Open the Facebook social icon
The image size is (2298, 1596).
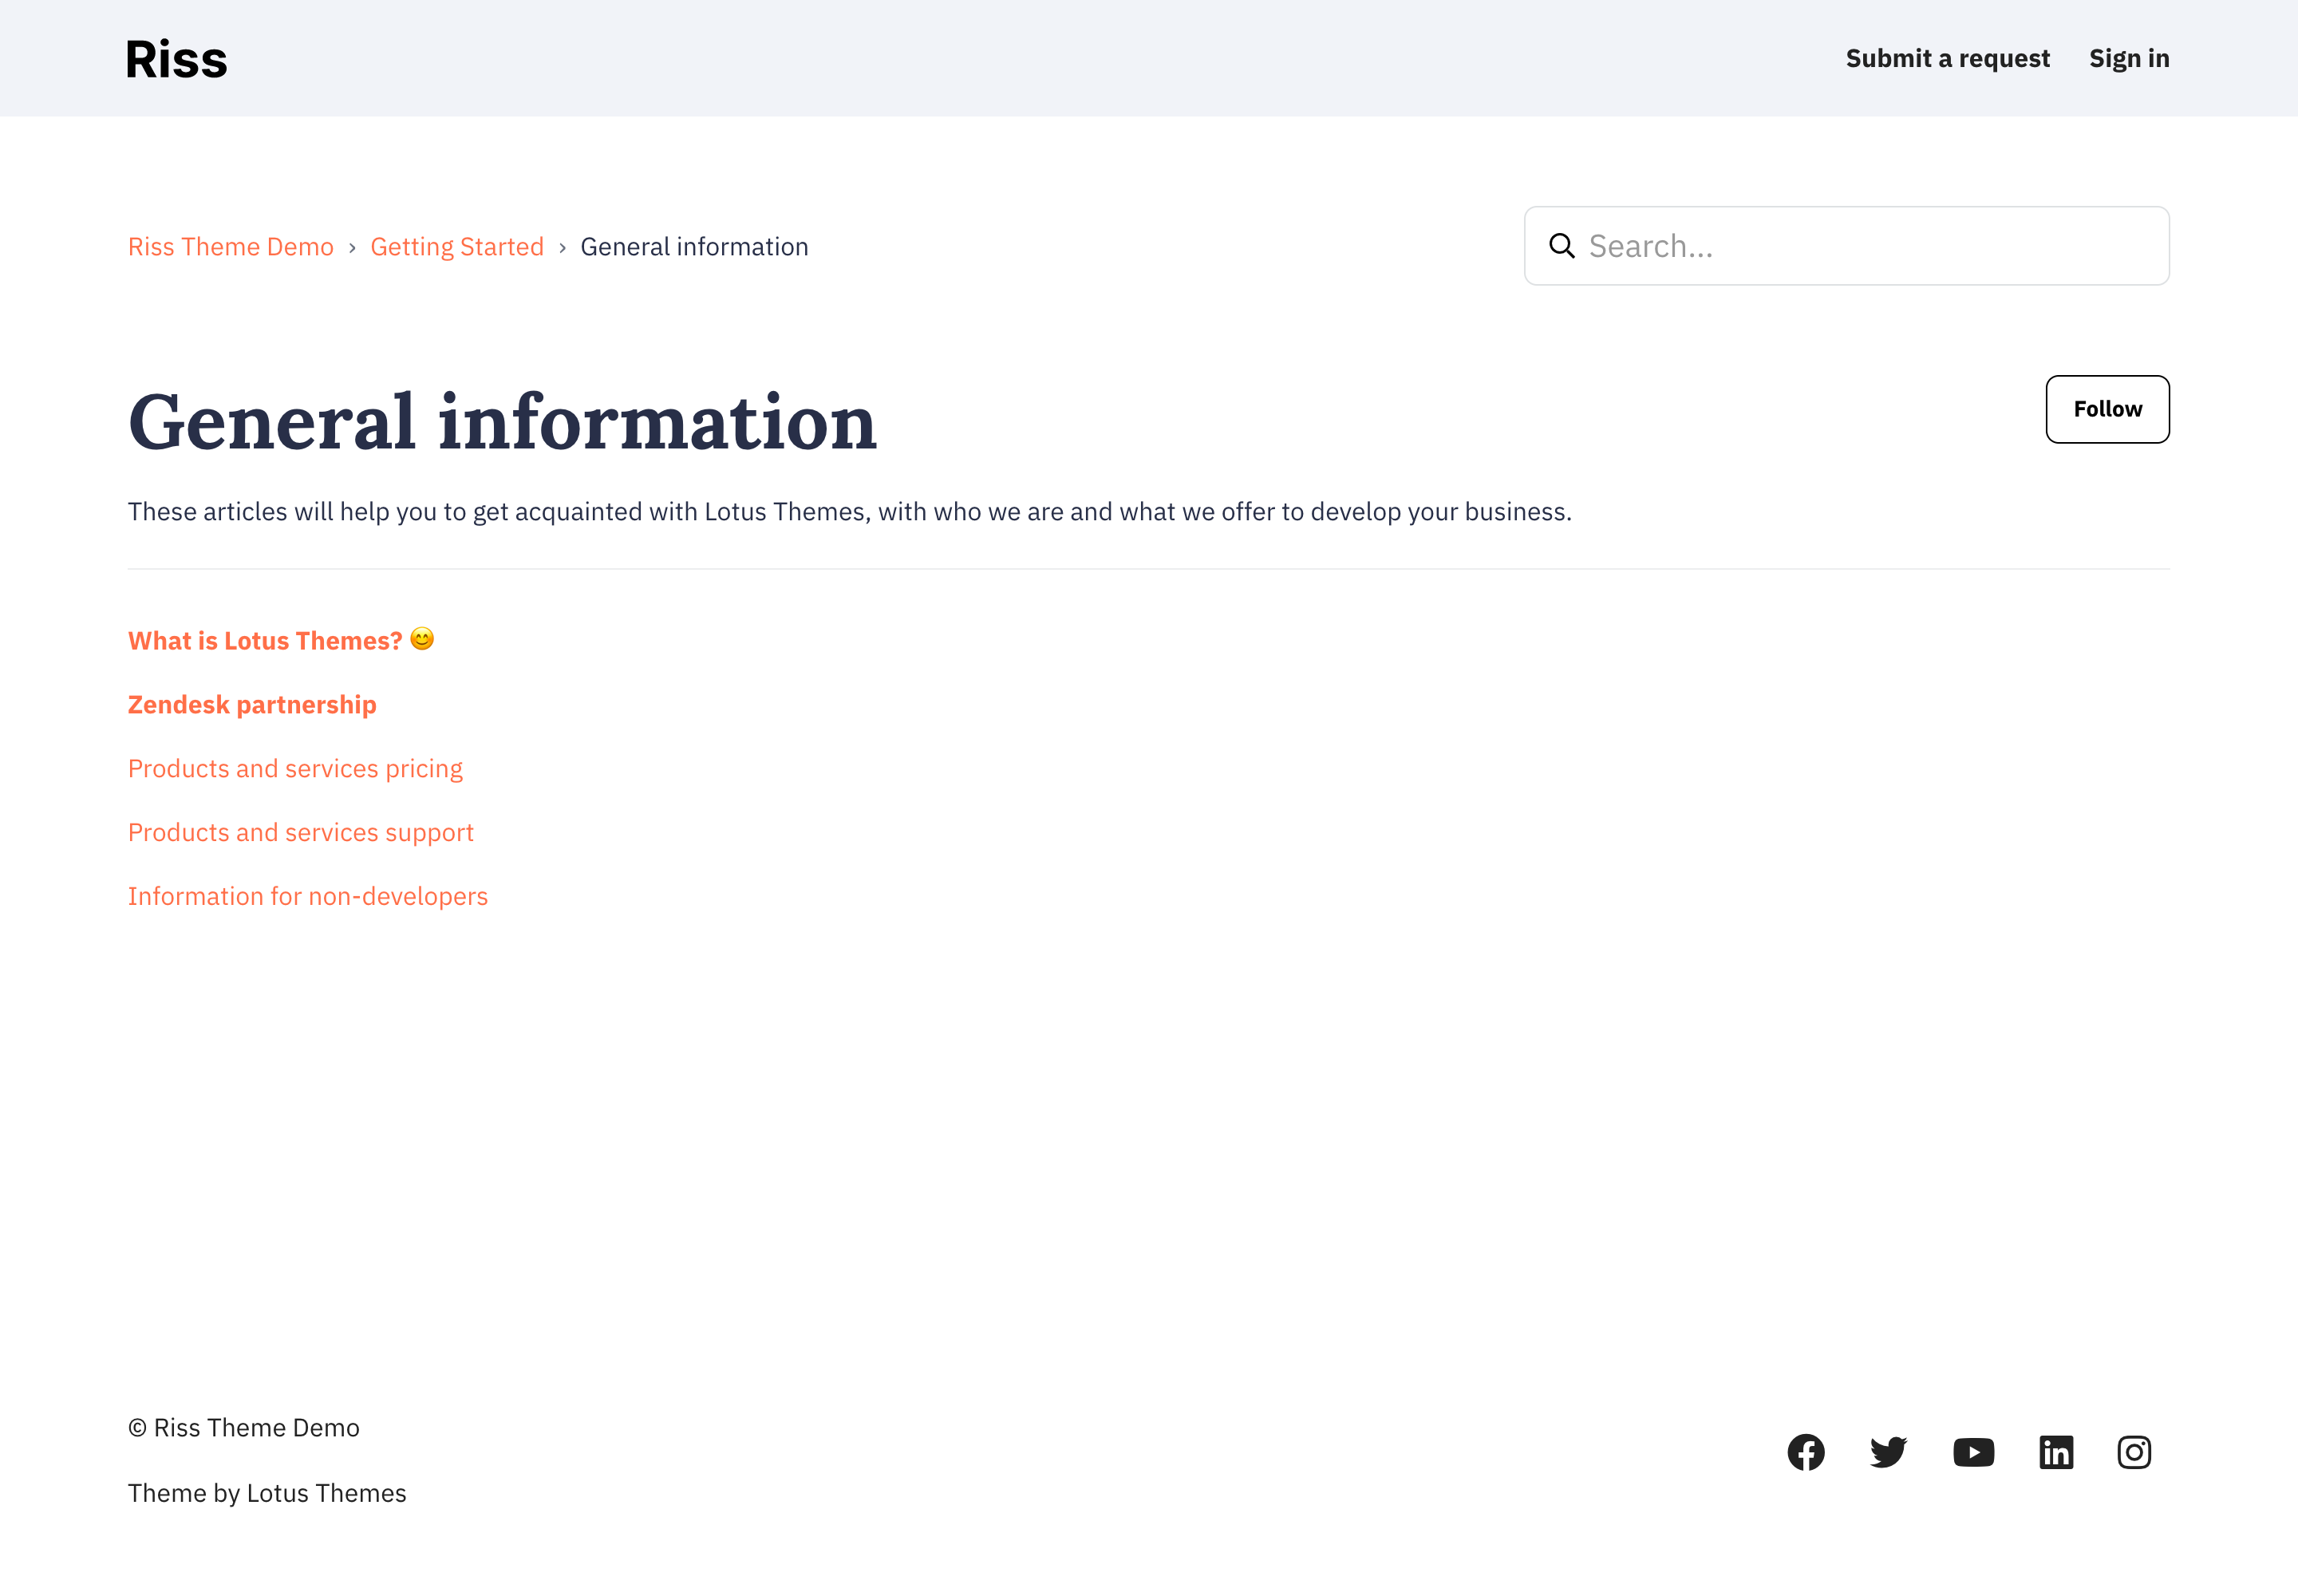tap(1805, 1452)
